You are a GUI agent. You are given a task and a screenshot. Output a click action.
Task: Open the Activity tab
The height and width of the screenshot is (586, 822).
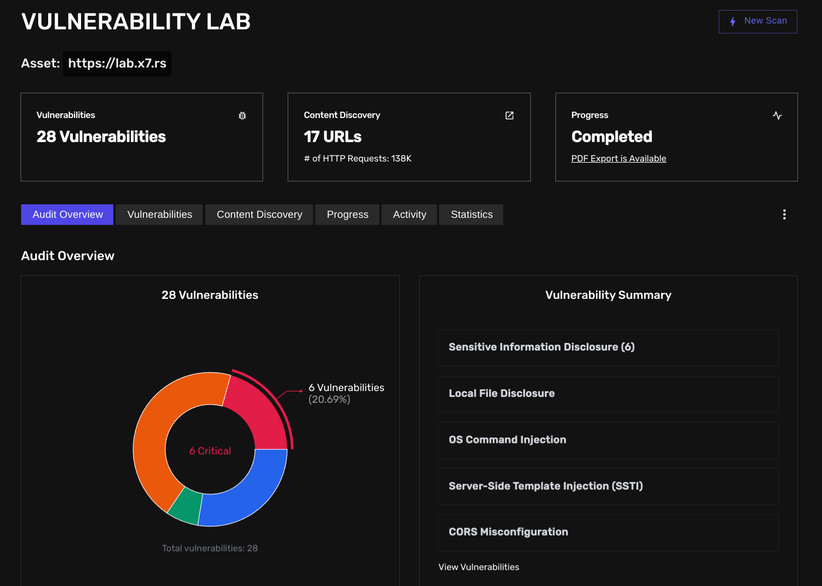409,215
